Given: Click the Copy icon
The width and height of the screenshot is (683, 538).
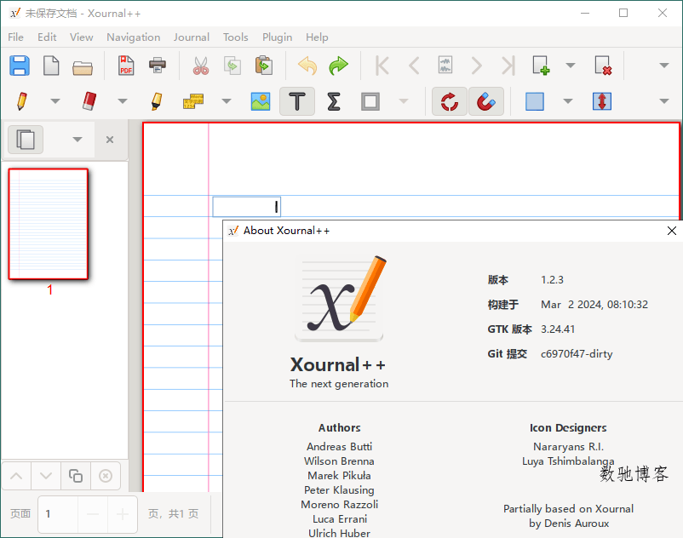Looking at the screenshot, I should click(x=232, y=66).
